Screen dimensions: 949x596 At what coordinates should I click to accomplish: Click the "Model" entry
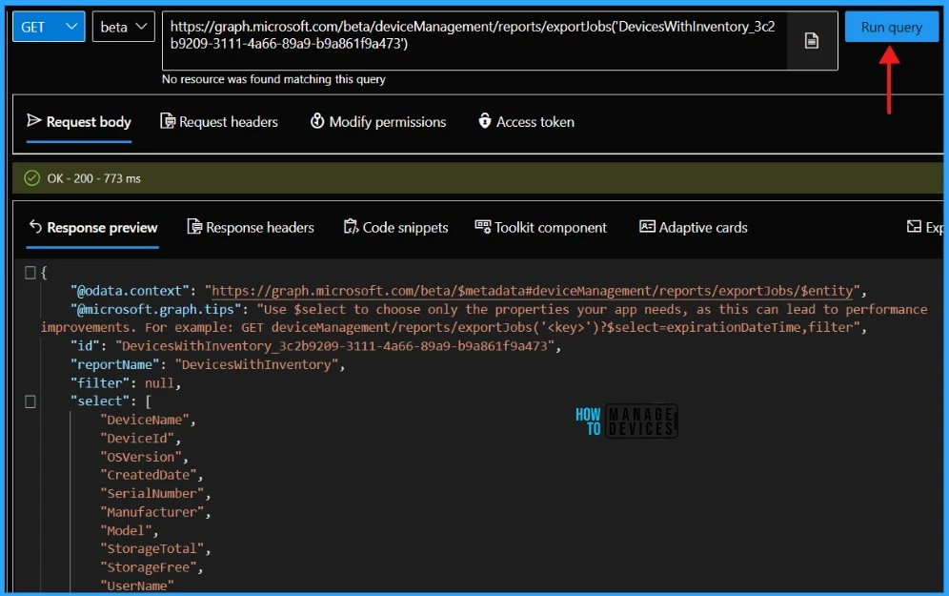(126, 530)
